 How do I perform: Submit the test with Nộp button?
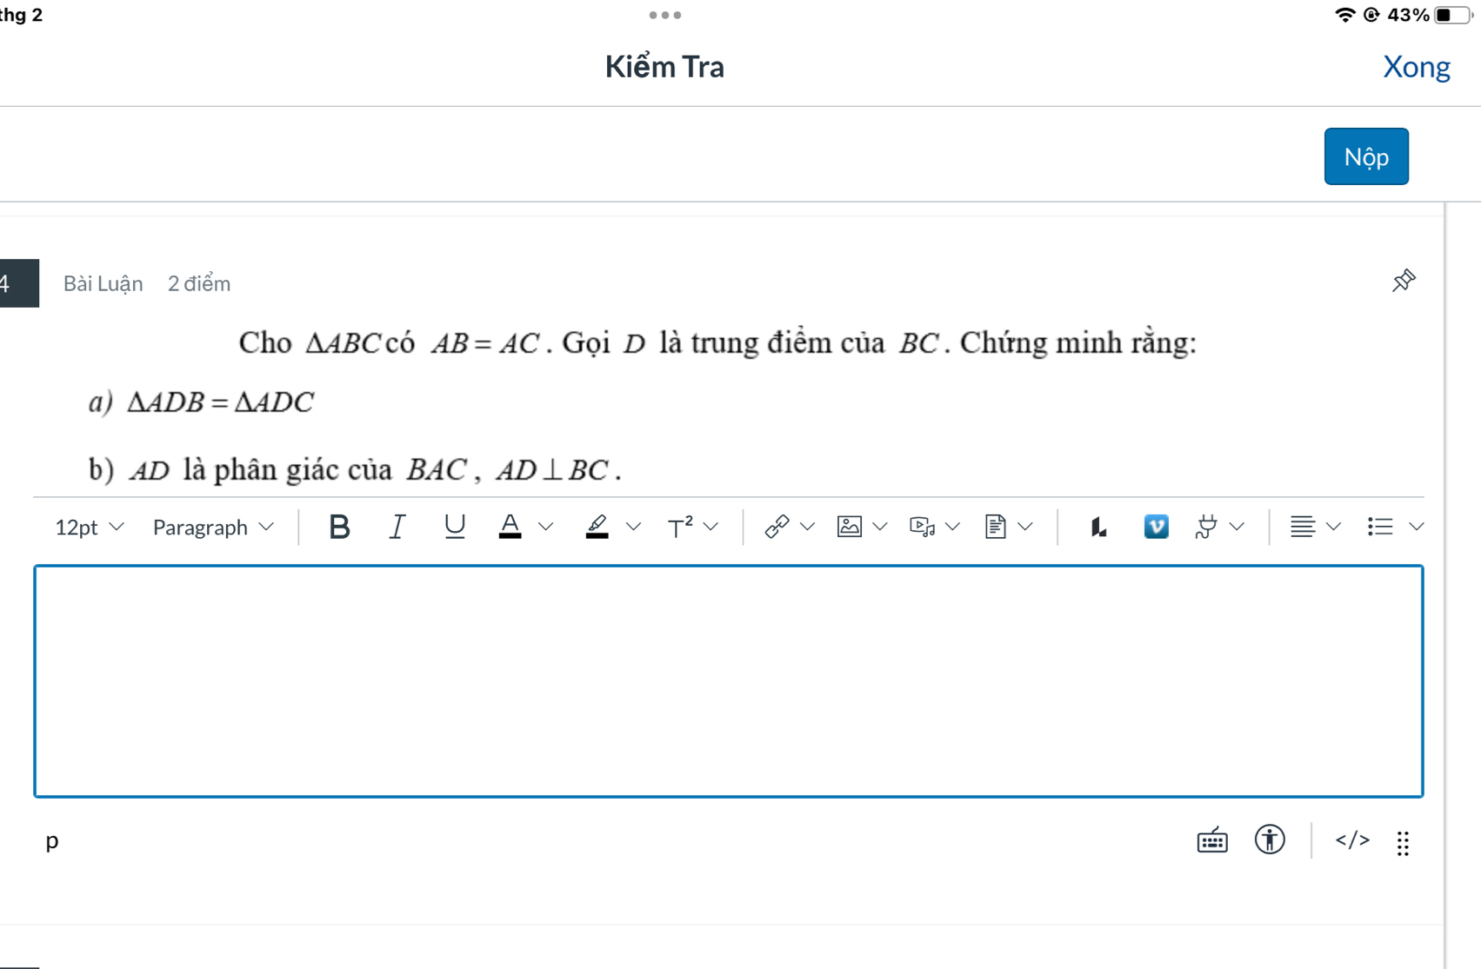point(1366,156)
